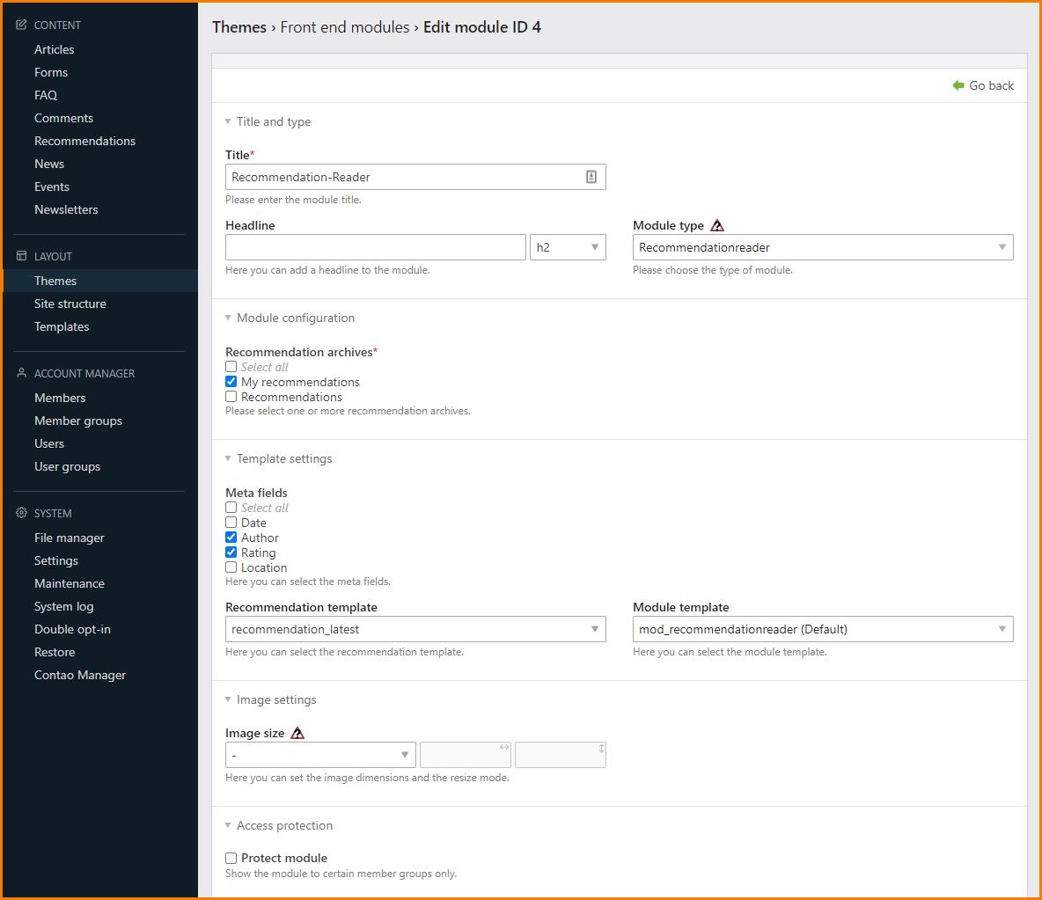Click the warning icon beside Module type

[x=717, y=225]
